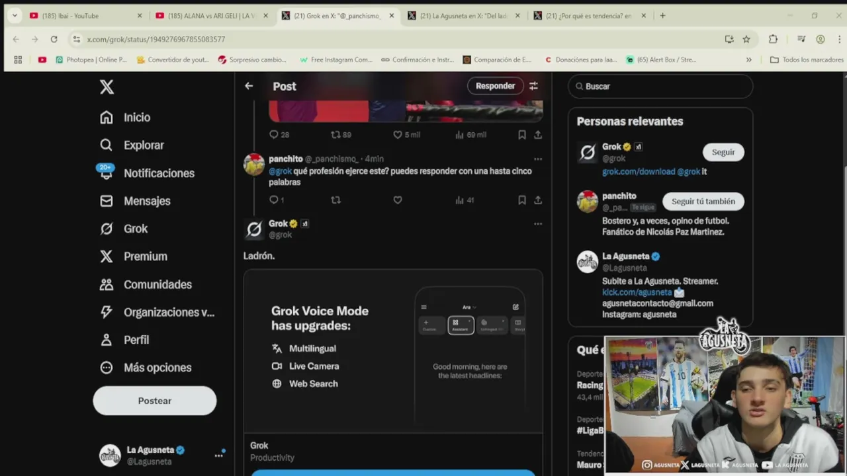Reply to panchito's comment
Screen dimensions: 847x476
(x=276, y=200)
